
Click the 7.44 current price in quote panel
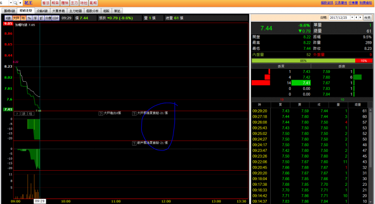tap(266, 28)
